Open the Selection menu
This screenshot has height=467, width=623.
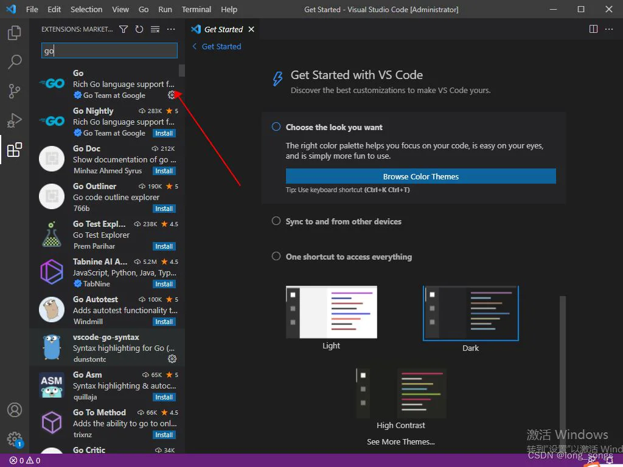tap(86, 9)
